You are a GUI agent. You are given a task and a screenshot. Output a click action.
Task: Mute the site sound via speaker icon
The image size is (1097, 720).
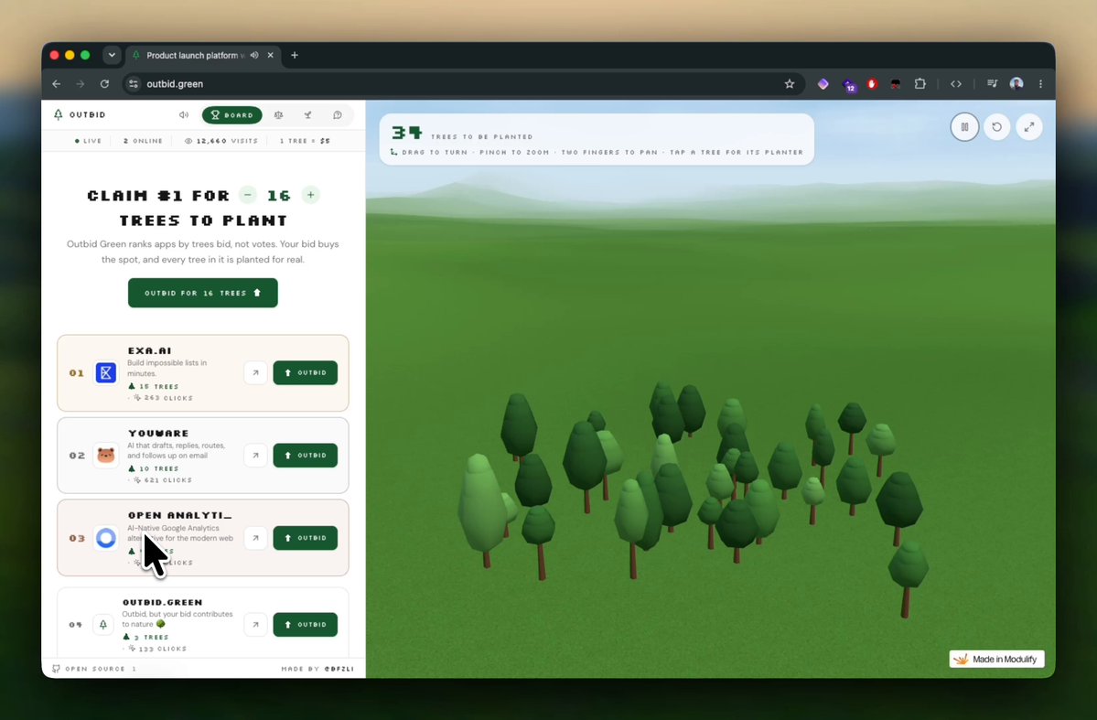point(184,114)
